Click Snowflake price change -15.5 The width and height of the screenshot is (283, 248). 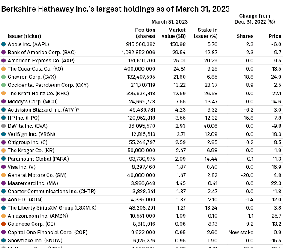[x=276, y=241]
